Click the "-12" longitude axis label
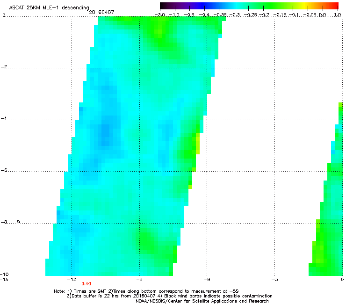The width and height of the screenshot is (346, 304). click(72, 279)
